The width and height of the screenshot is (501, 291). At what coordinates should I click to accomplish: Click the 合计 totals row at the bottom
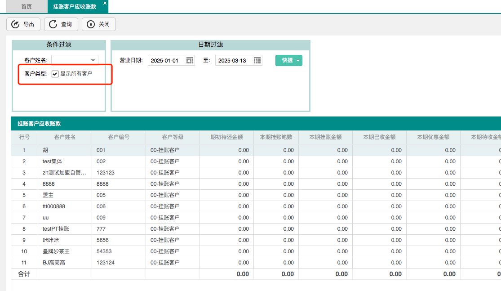pos(24,273)
